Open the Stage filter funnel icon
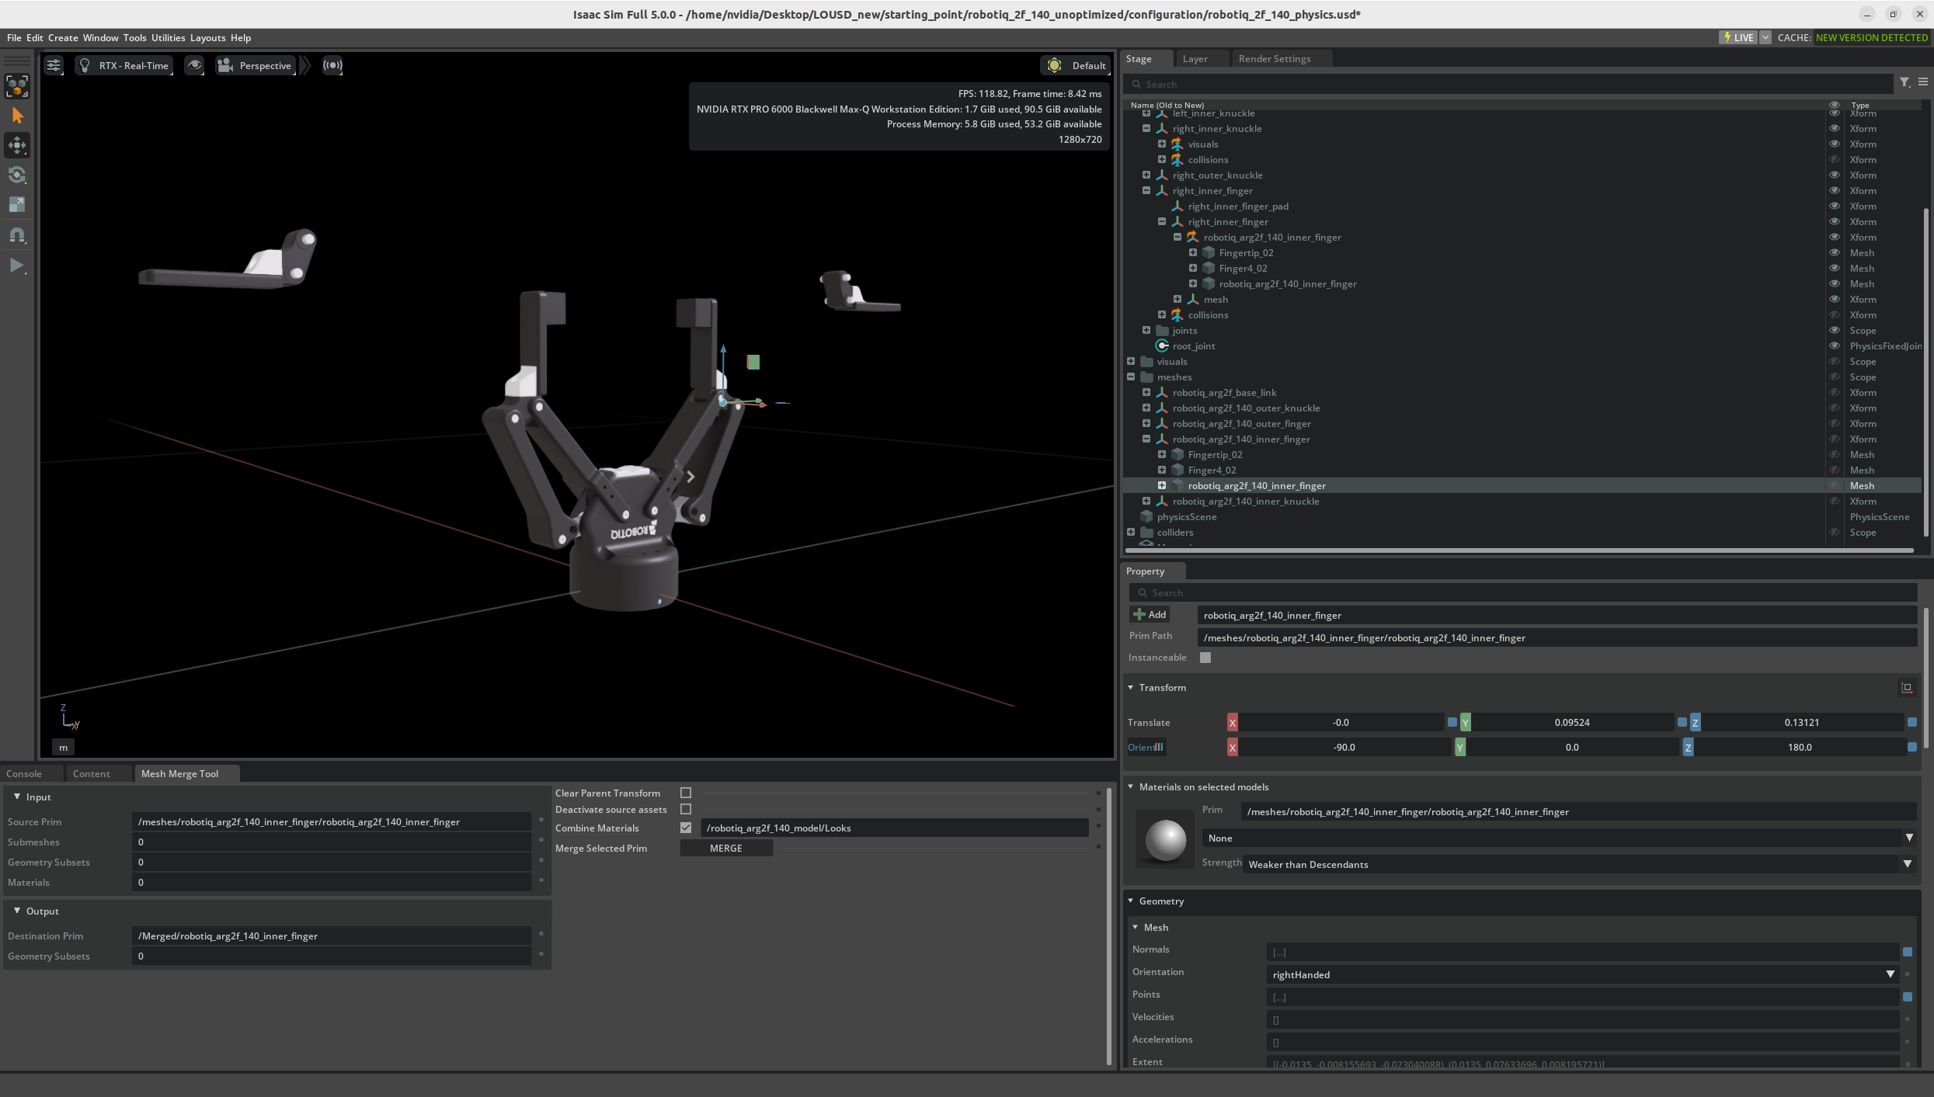The image size is (1934, 1097). tap(1904, 82)
